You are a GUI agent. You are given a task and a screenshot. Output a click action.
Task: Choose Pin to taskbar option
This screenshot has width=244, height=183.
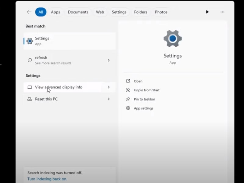144,99
